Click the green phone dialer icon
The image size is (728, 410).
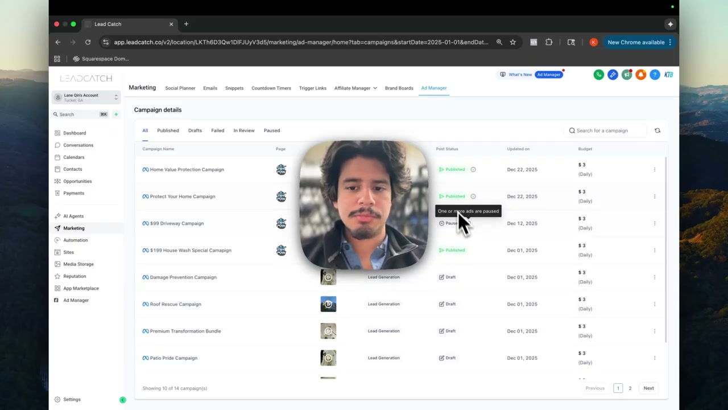[x=599, y=75]
